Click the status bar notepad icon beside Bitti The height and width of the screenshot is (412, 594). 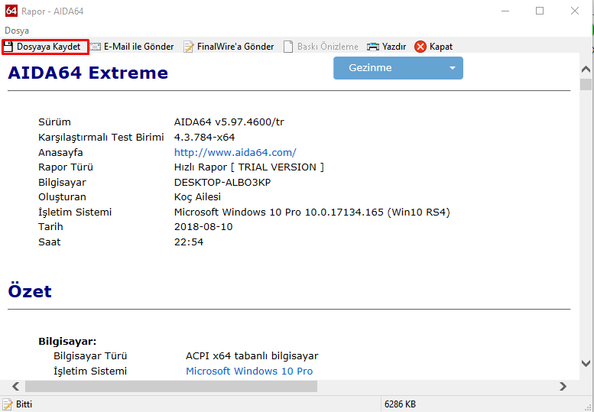(x=8, y=404)
